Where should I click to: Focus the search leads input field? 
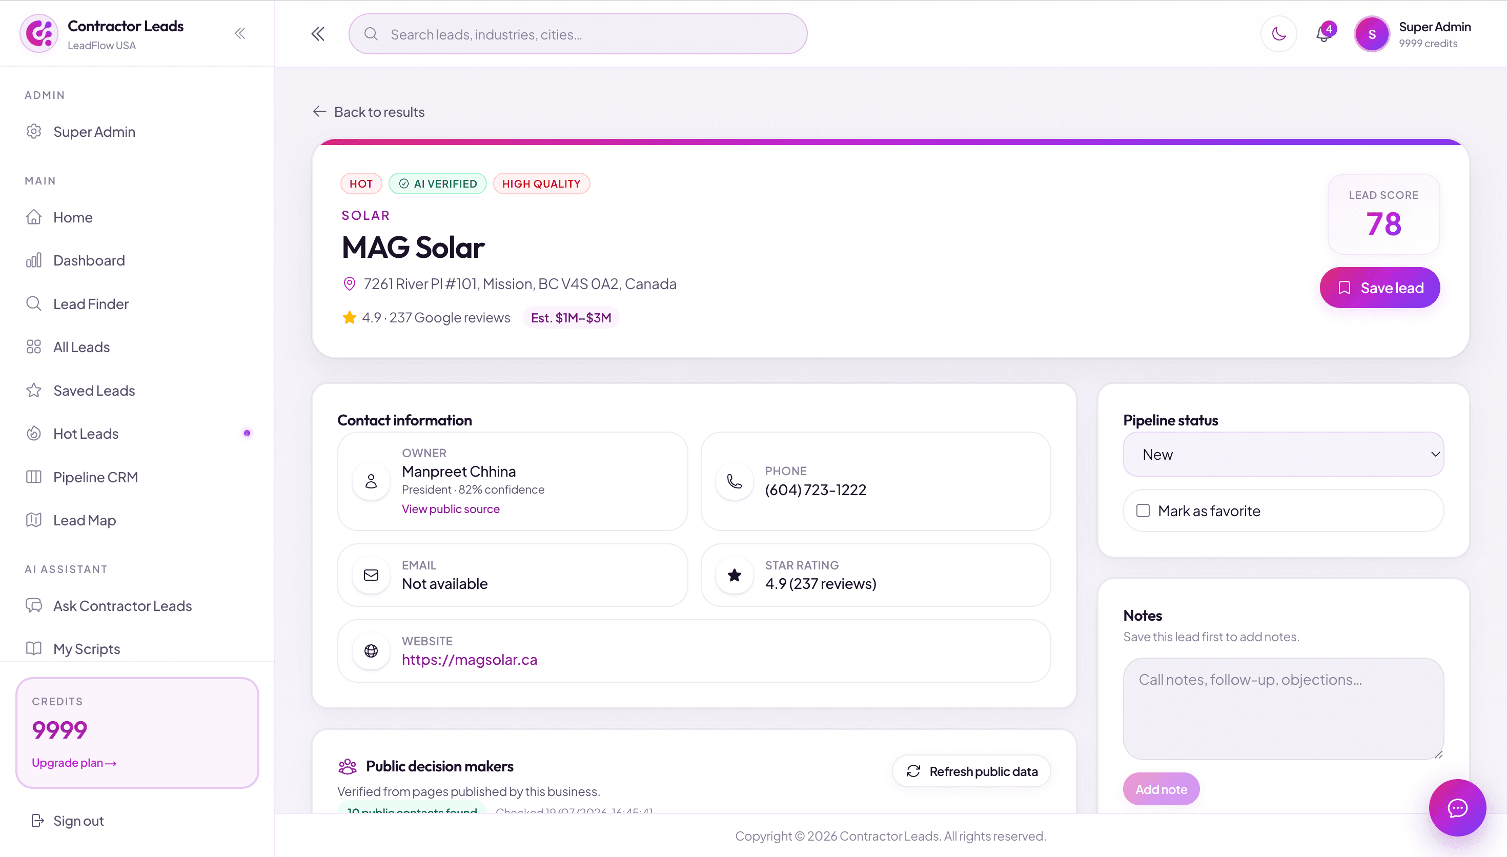click(578, 34)
